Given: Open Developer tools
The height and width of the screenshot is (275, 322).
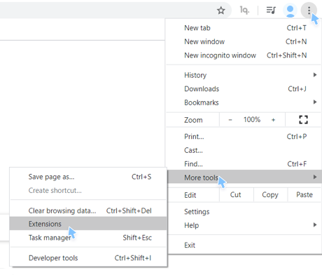Looking at the screenshot, I should pos(88,258).
